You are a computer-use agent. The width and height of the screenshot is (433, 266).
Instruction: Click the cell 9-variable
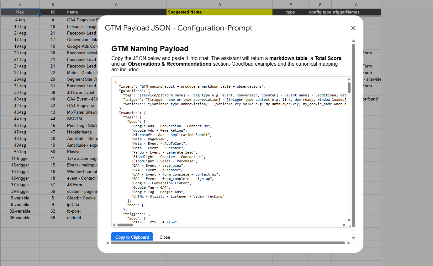(x=20, y=204)
